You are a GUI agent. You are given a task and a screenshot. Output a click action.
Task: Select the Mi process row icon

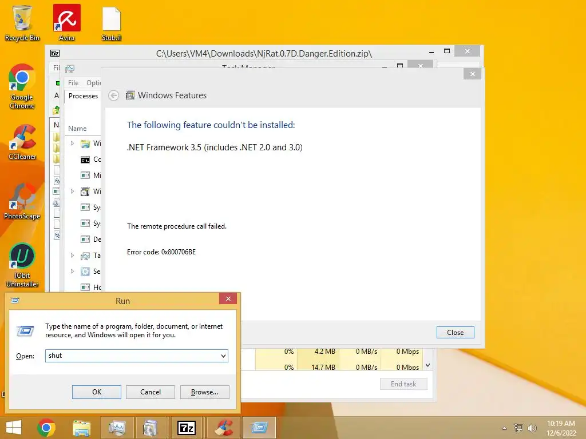tap(85, 175)
